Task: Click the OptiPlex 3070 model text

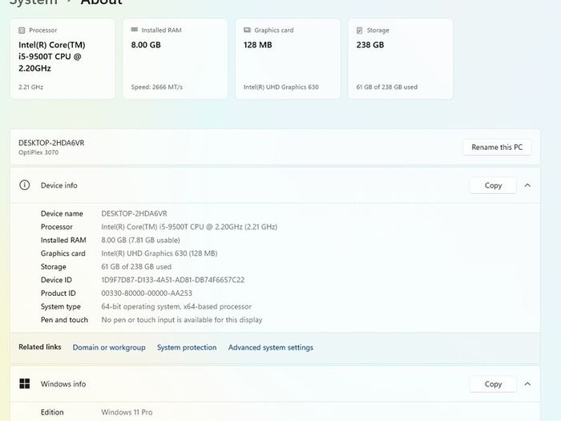Action: tap(38, 152)
